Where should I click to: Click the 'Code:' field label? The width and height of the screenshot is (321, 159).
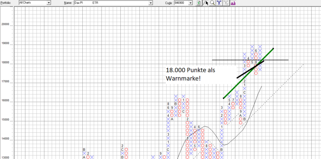pyautogui.click(x=169, y=3)
